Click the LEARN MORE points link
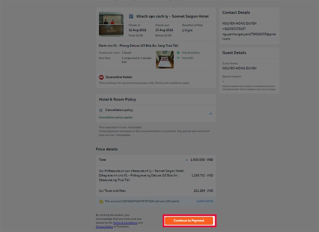Viewport: 319px width, 232px height. click(205, 201)
